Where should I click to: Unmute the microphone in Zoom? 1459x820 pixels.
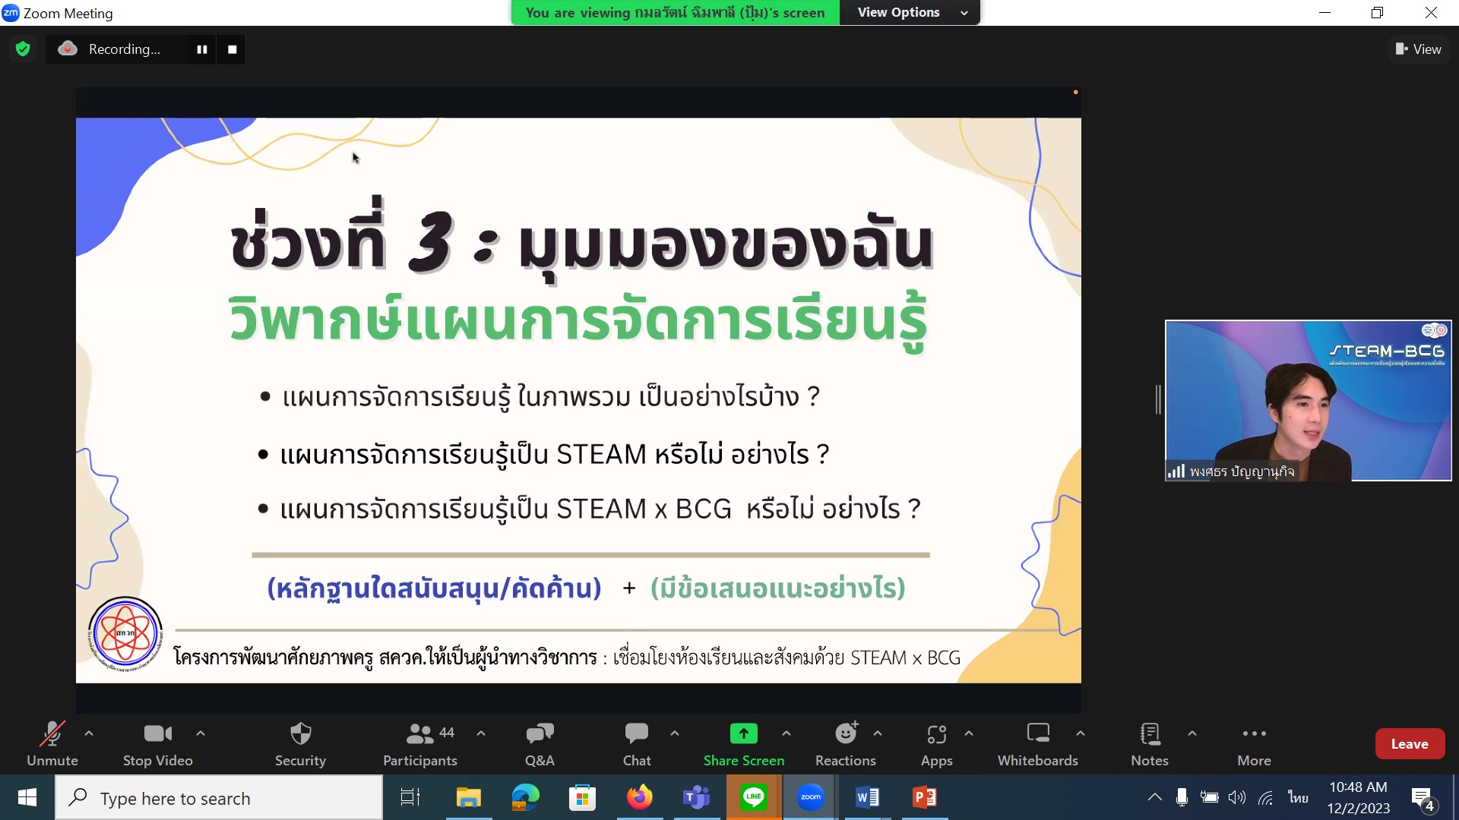(x=52, y=744)
